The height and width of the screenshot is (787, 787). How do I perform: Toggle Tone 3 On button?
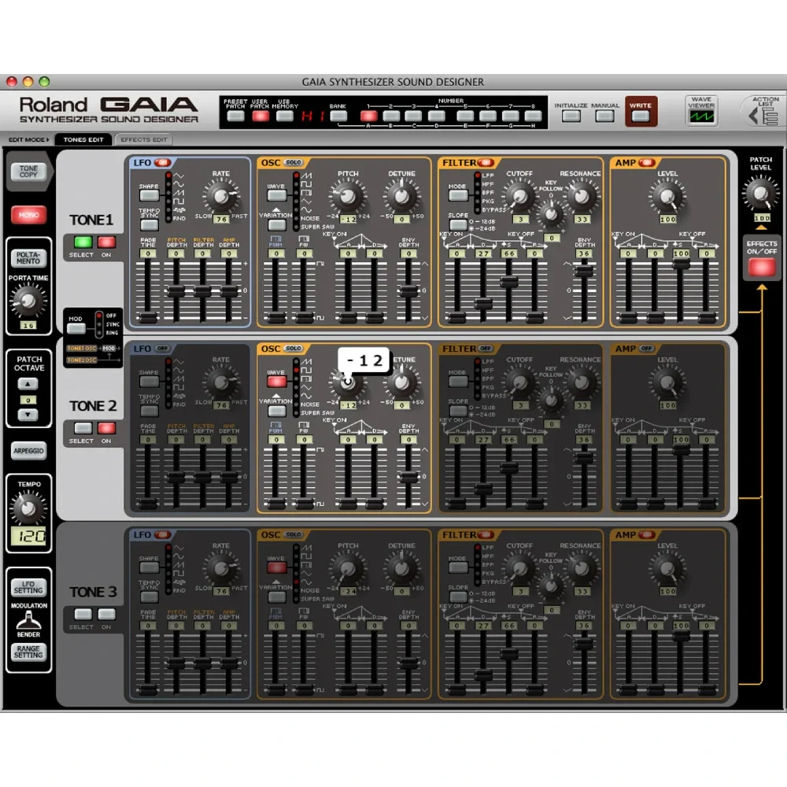(106, 615)
